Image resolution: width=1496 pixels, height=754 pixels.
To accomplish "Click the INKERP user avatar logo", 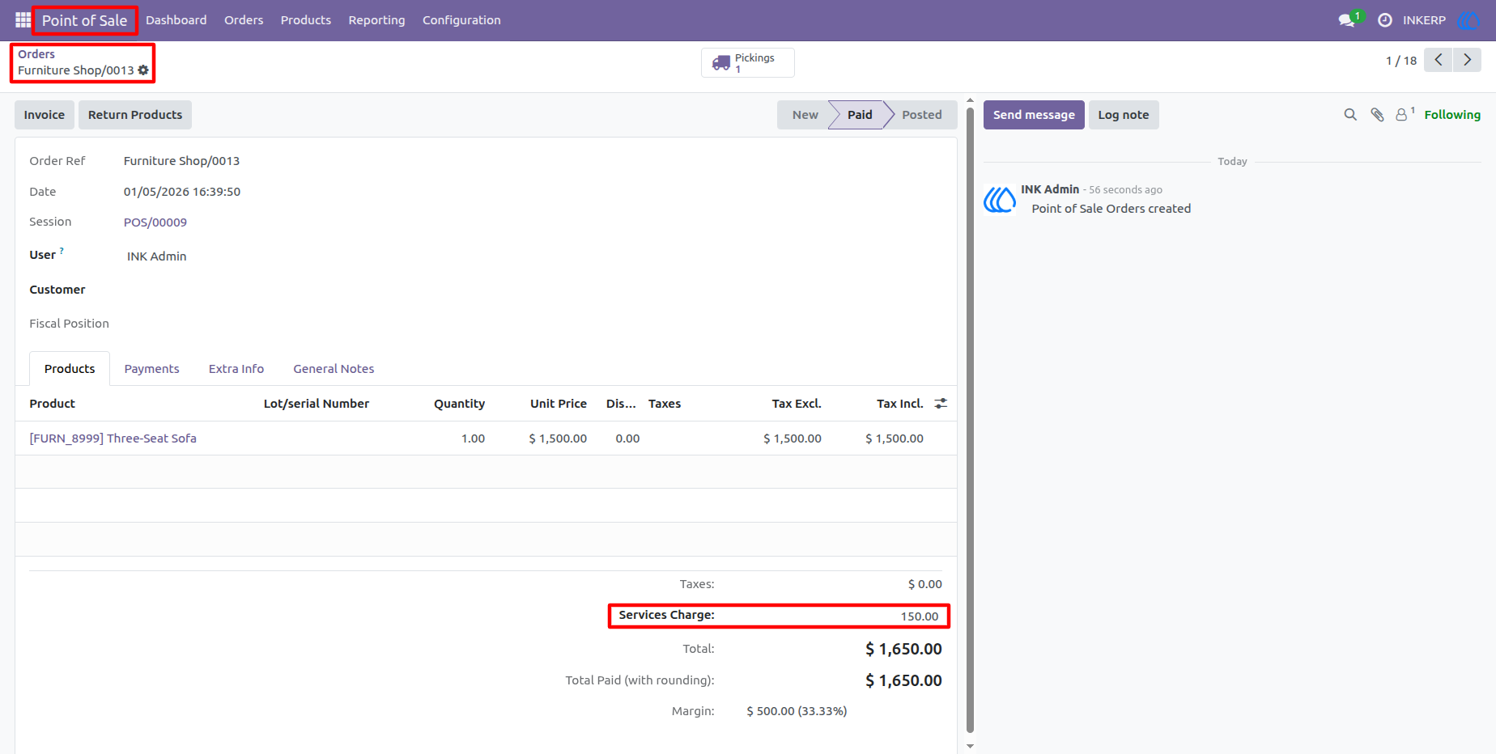I will pyautogui.click(x=1468, y=20).
